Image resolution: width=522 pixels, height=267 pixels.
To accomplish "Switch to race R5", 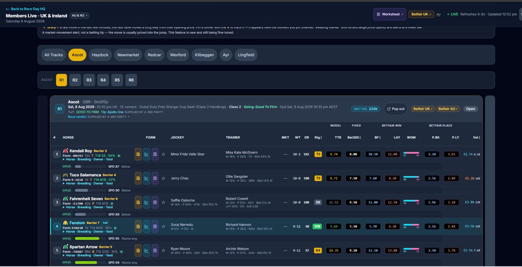I will [117, 80].
